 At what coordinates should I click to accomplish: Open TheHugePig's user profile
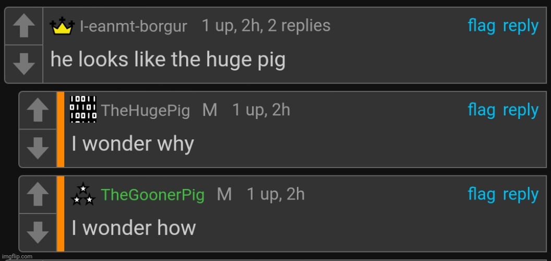(146, 111)
